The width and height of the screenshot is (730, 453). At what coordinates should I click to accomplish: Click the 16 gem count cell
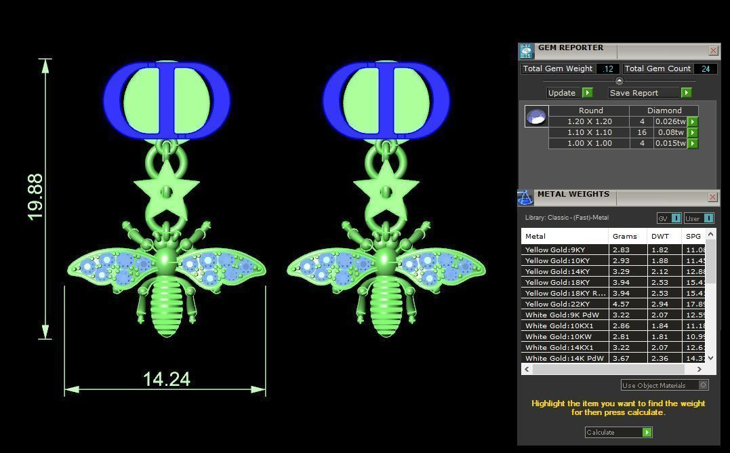point(641,132)
